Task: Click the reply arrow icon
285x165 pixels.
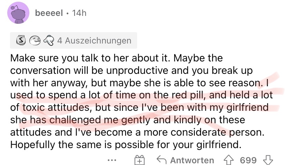Action: tap(161, 160)
